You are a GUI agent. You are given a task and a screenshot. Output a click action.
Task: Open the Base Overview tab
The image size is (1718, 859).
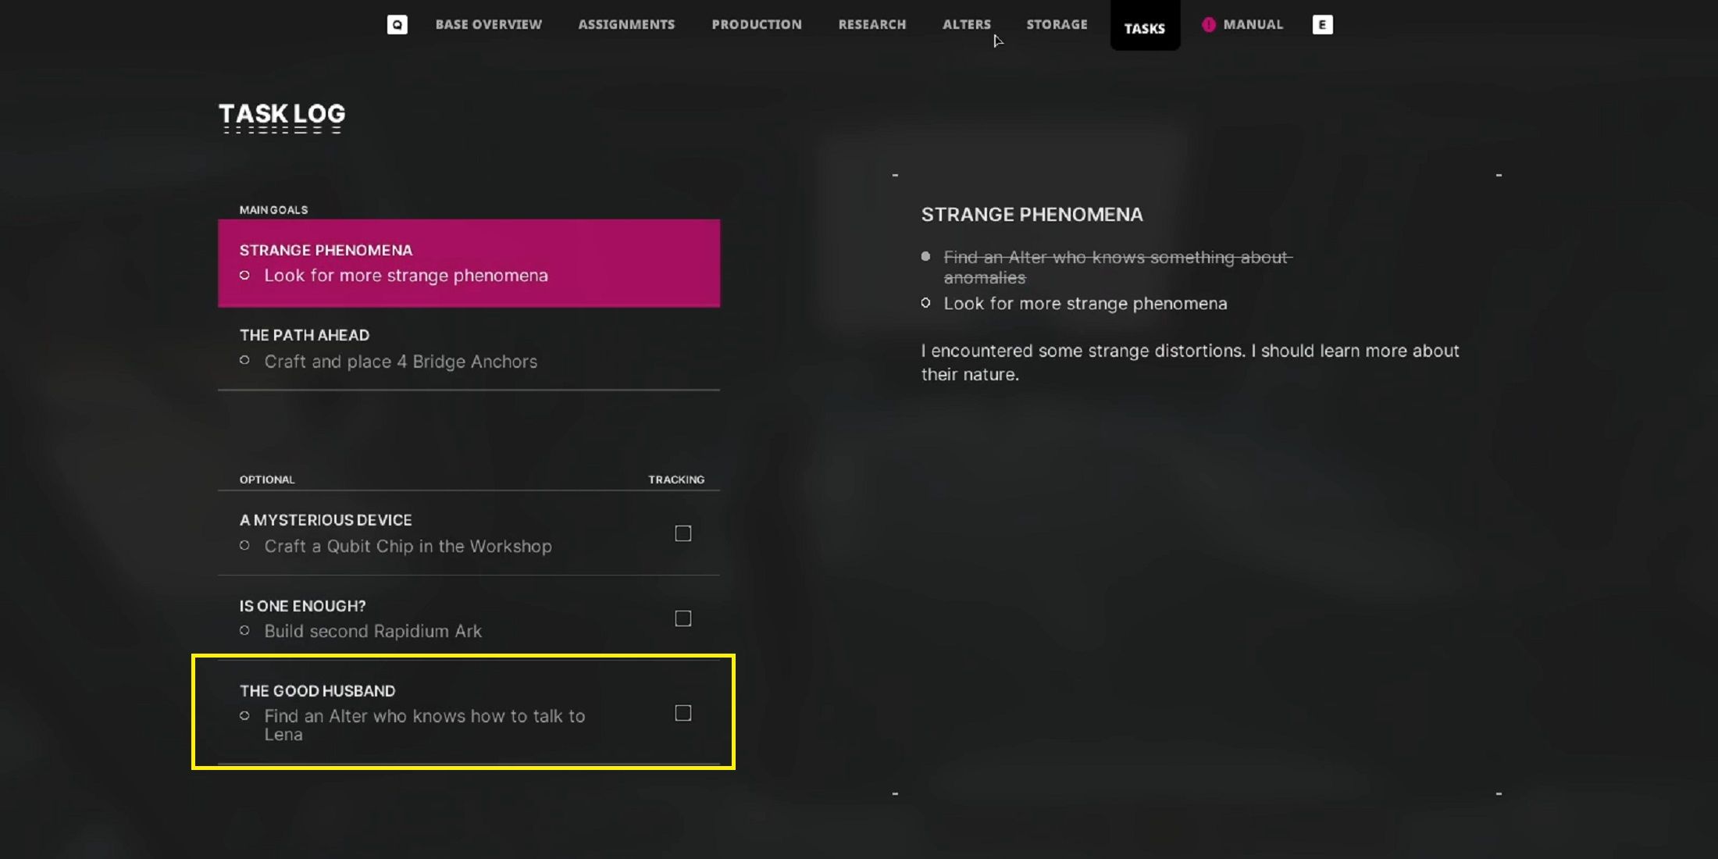coord(489,25)
